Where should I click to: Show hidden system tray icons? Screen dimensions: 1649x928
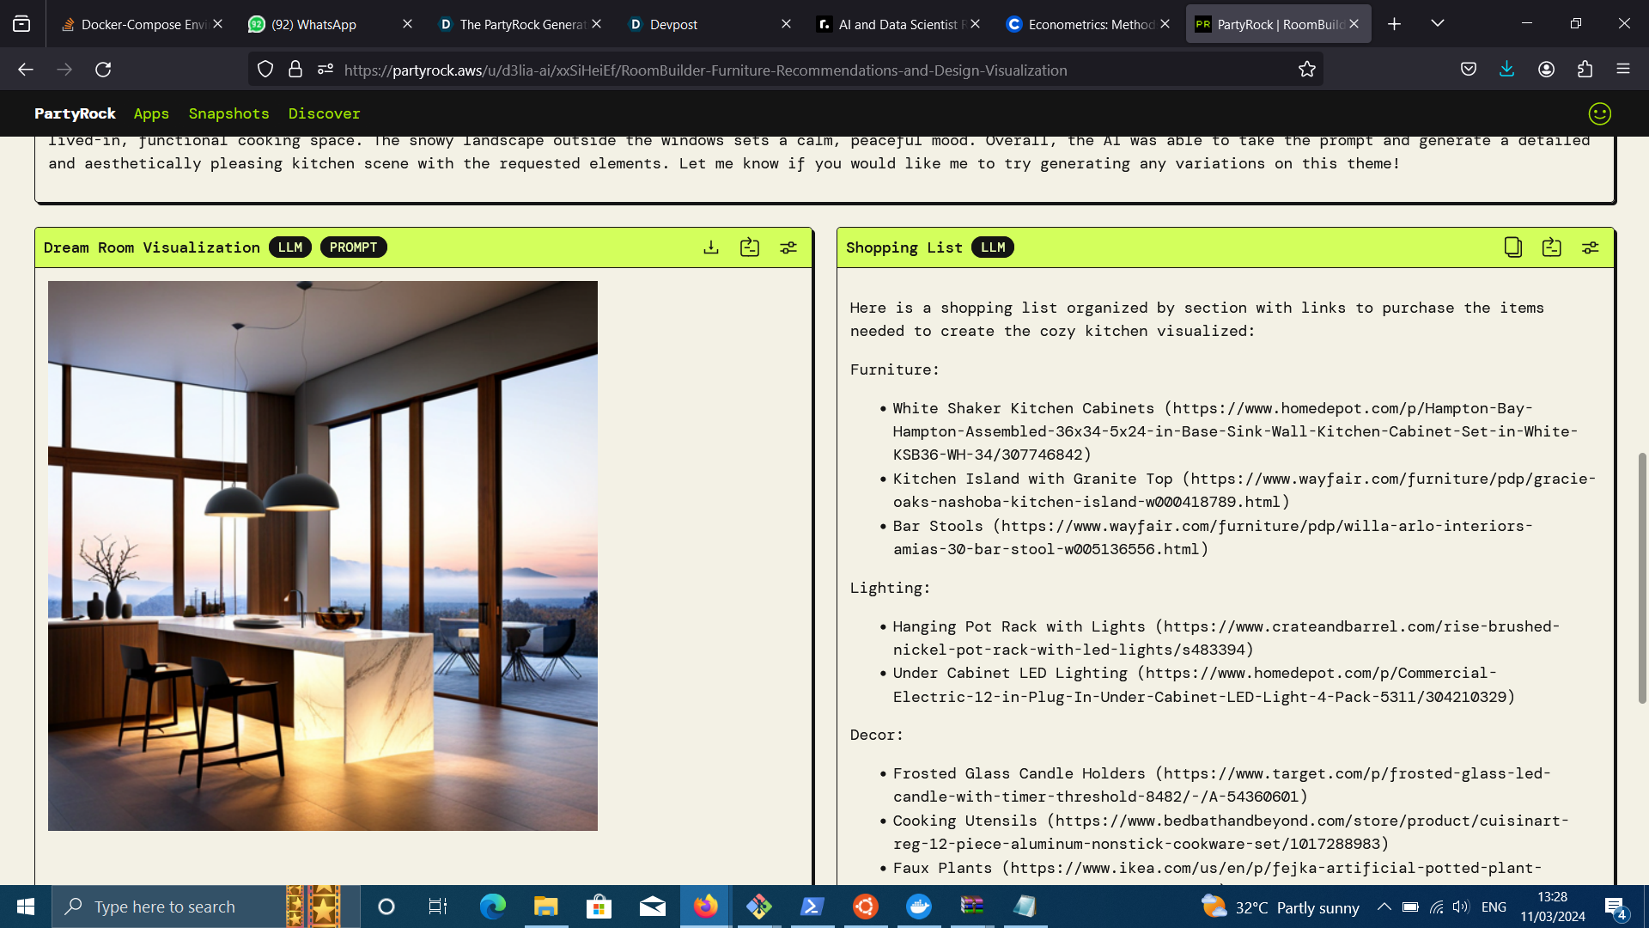(x=1384, y=907)
